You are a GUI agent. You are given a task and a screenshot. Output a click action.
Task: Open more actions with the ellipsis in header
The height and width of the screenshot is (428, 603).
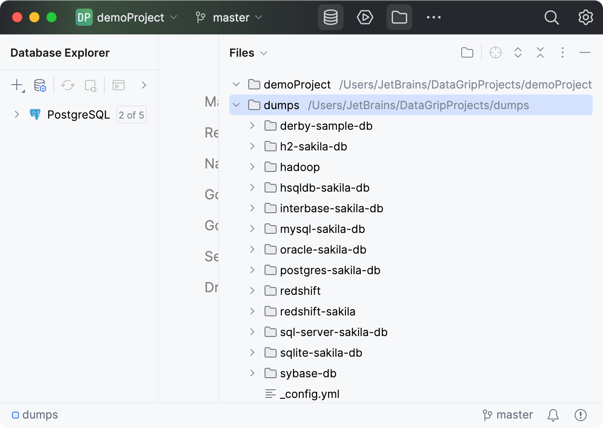pyautogui.click(x=433, y=17)
